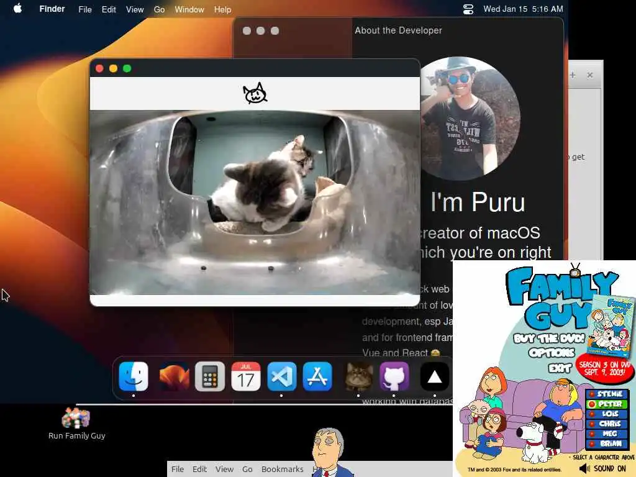Open the Vercel triangle dock icon

coord(434,376)
